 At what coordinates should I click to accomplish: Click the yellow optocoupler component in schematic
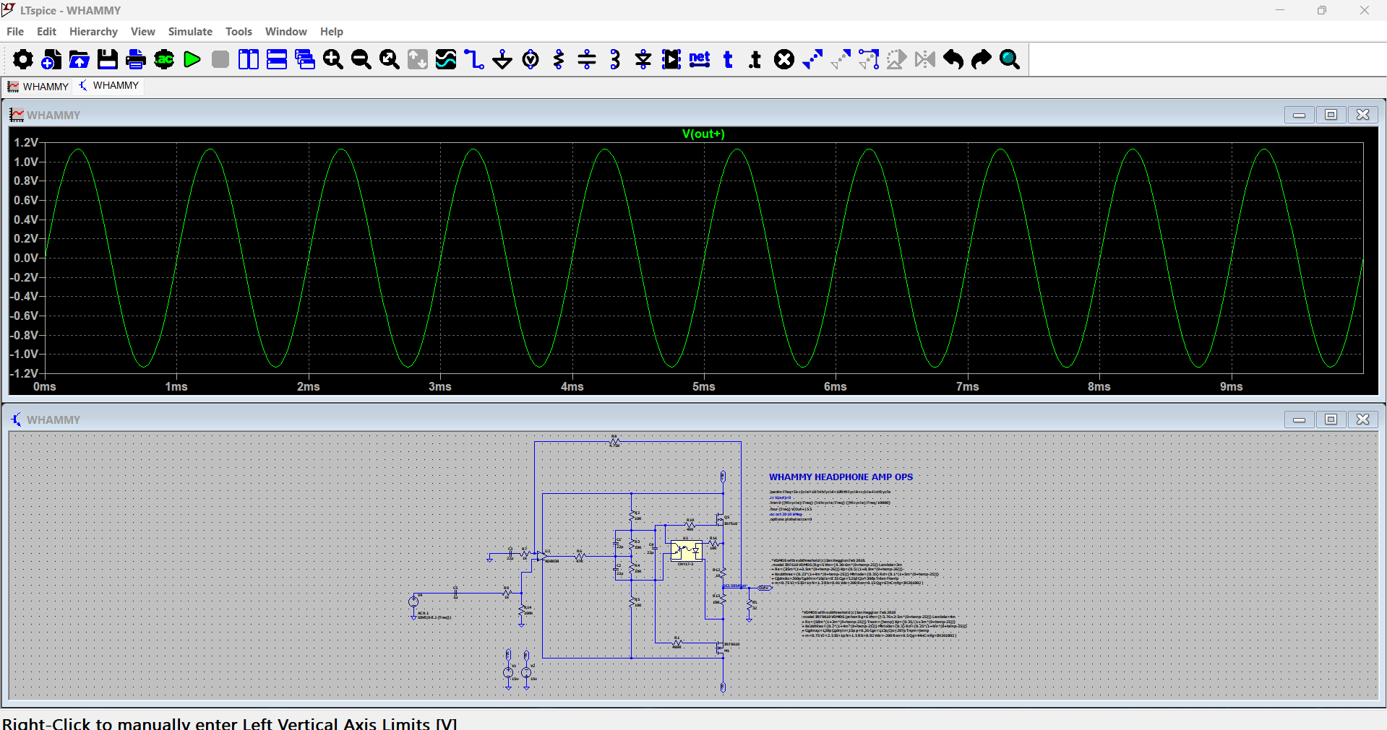coord(686,551)
